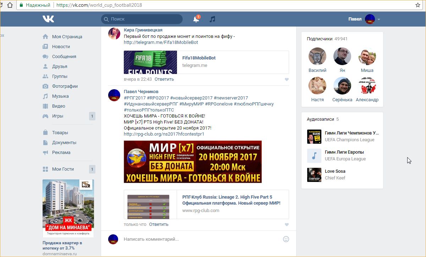
Task: Click the Документы file icon
Action: 45,143
